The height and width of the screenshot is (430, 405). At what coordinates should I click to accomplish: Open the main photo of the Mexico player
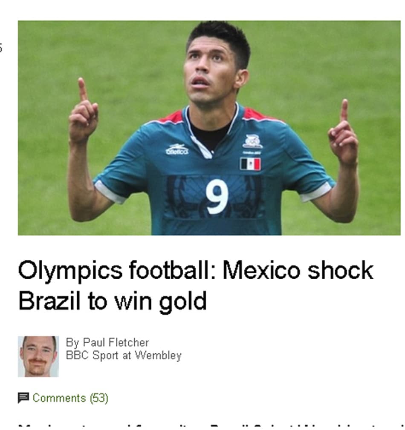coord(209,128)
